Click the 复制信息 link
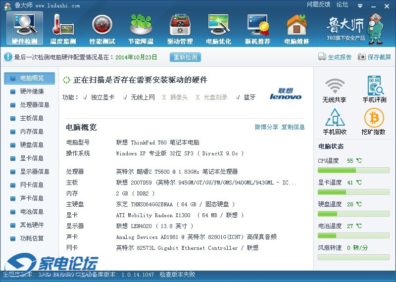This screenshot has height=282, width=396. coord(293,127)
